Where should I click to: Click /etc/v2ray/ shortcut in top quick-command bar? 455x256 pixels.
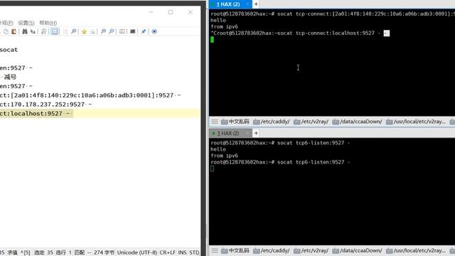[x=311, y=122]
